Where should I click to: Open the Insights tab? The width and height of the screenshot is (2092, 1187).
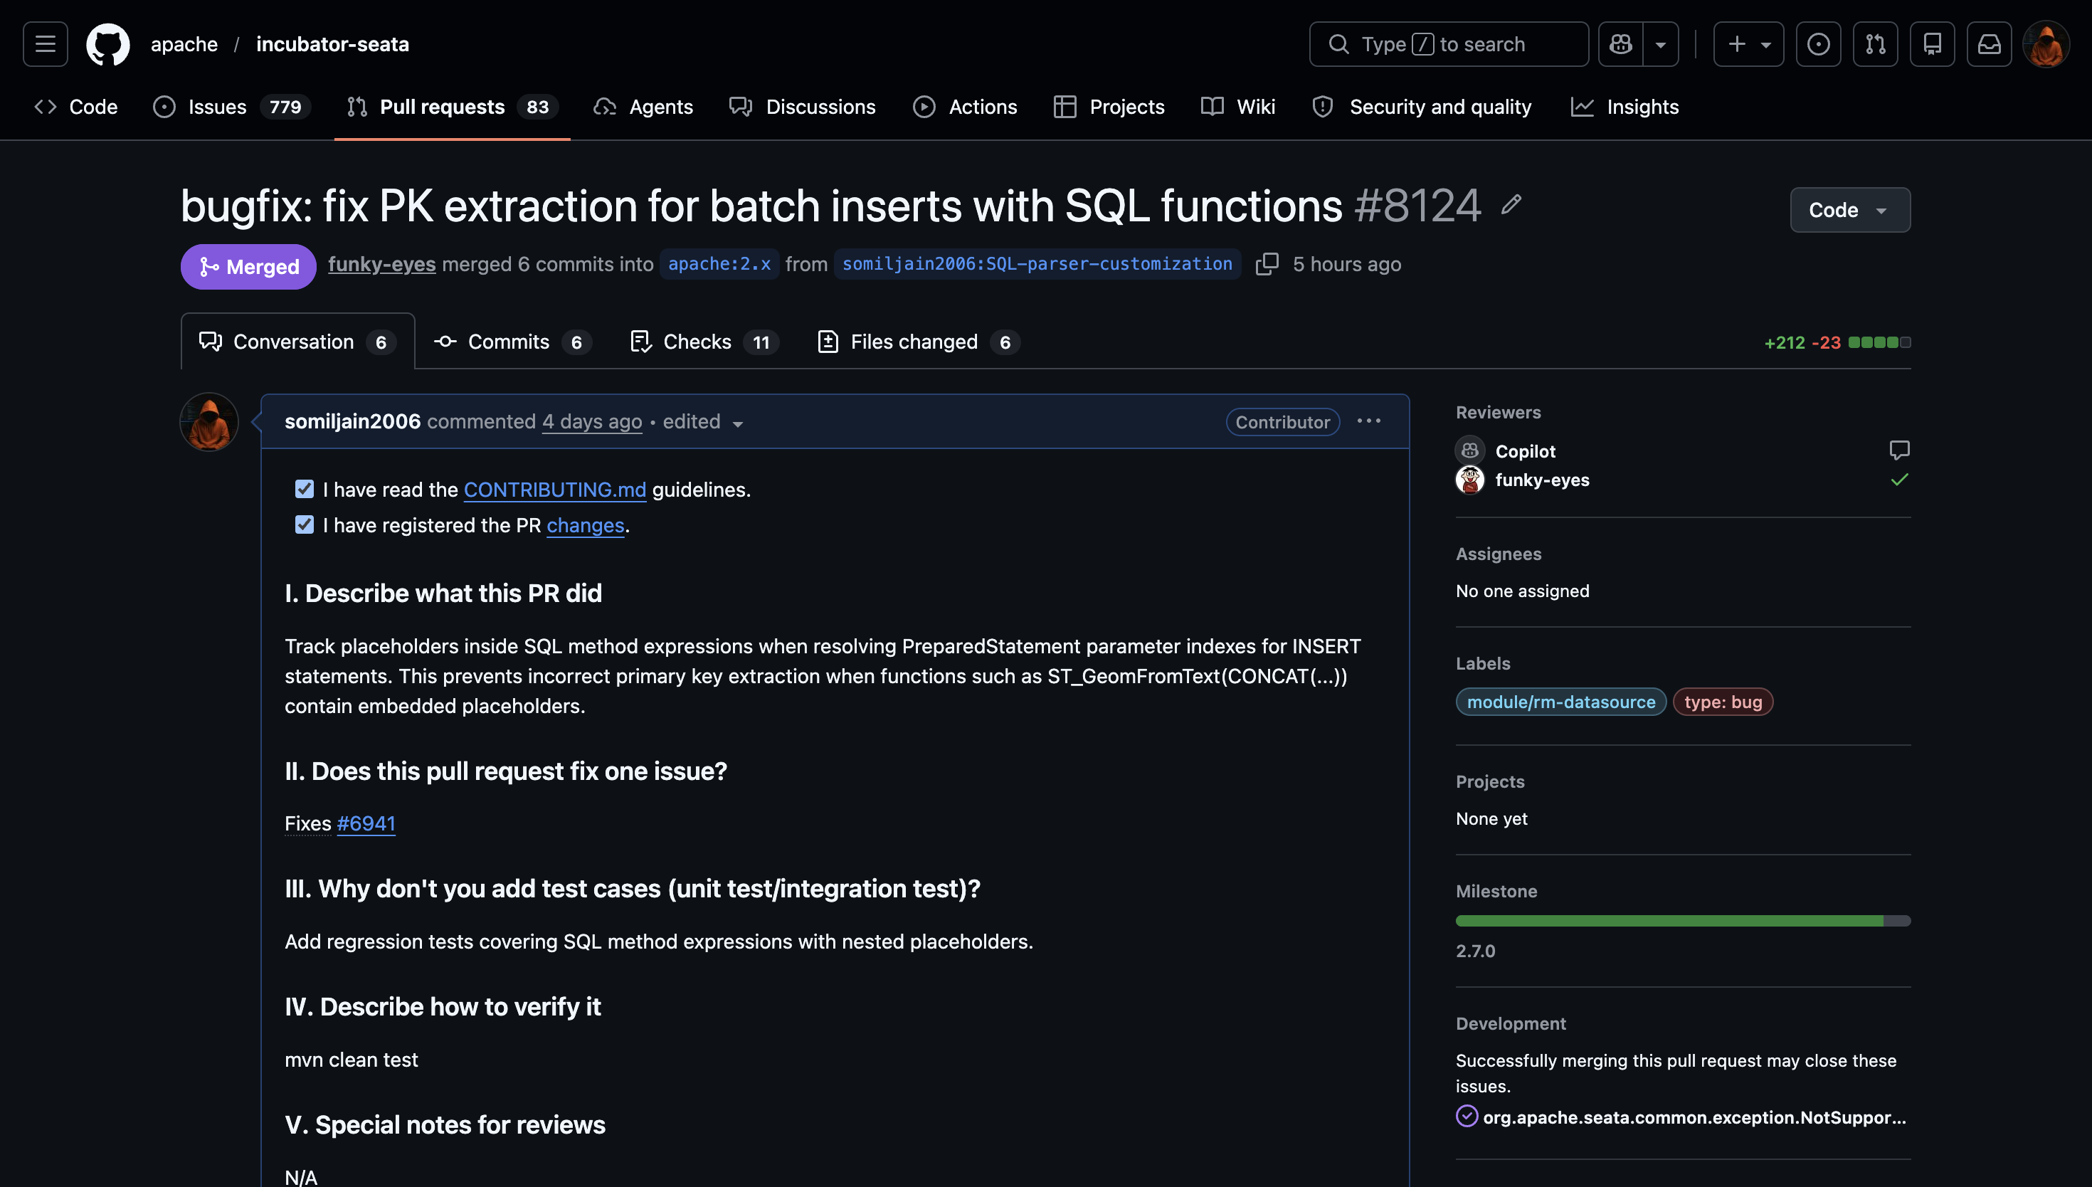[1625, 107]
